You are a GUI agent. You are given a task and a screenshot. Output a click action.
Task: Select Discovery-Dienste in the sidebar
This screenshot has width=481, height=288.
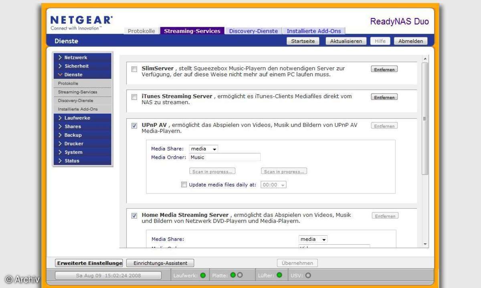(82, 100)
